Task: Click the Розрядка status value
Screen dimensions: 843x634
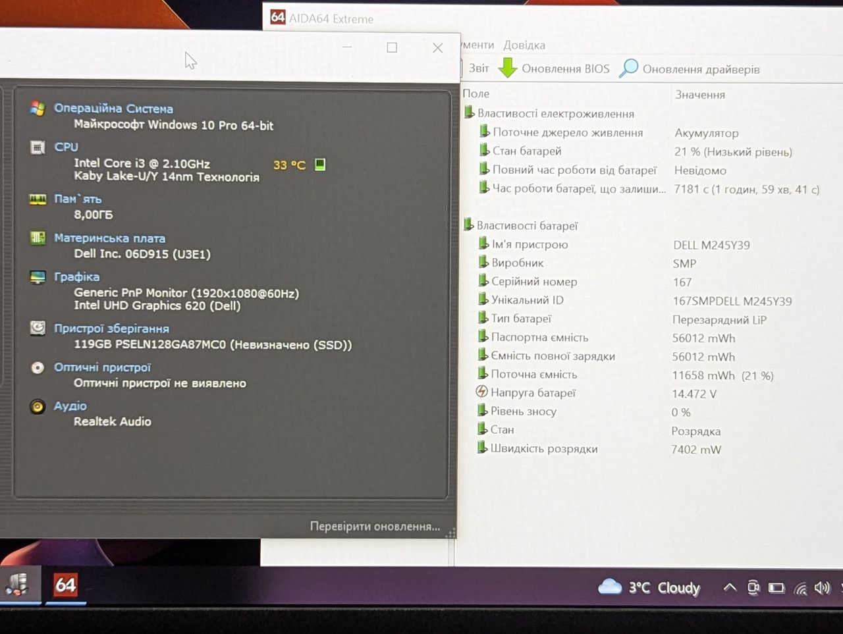Action: (696, 431)
